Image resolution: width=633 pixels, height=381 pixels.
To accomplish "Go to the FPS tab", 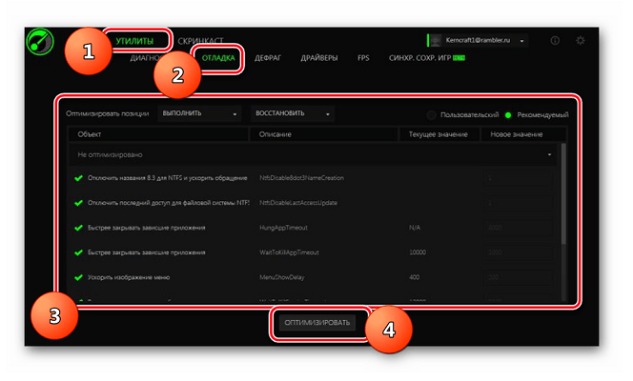I will tap(363, 58).
